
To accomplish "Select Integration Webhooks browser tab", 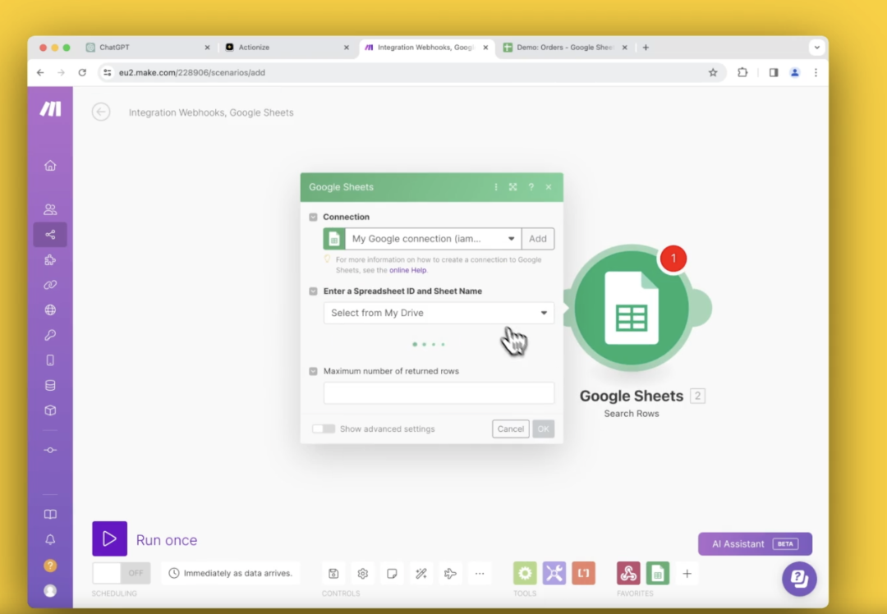I will click(427, 48).
